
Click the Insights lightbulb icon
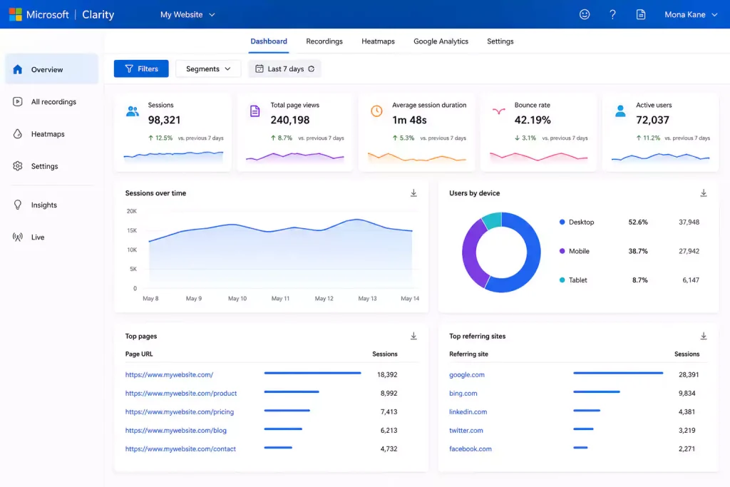[x=18, y=205]
